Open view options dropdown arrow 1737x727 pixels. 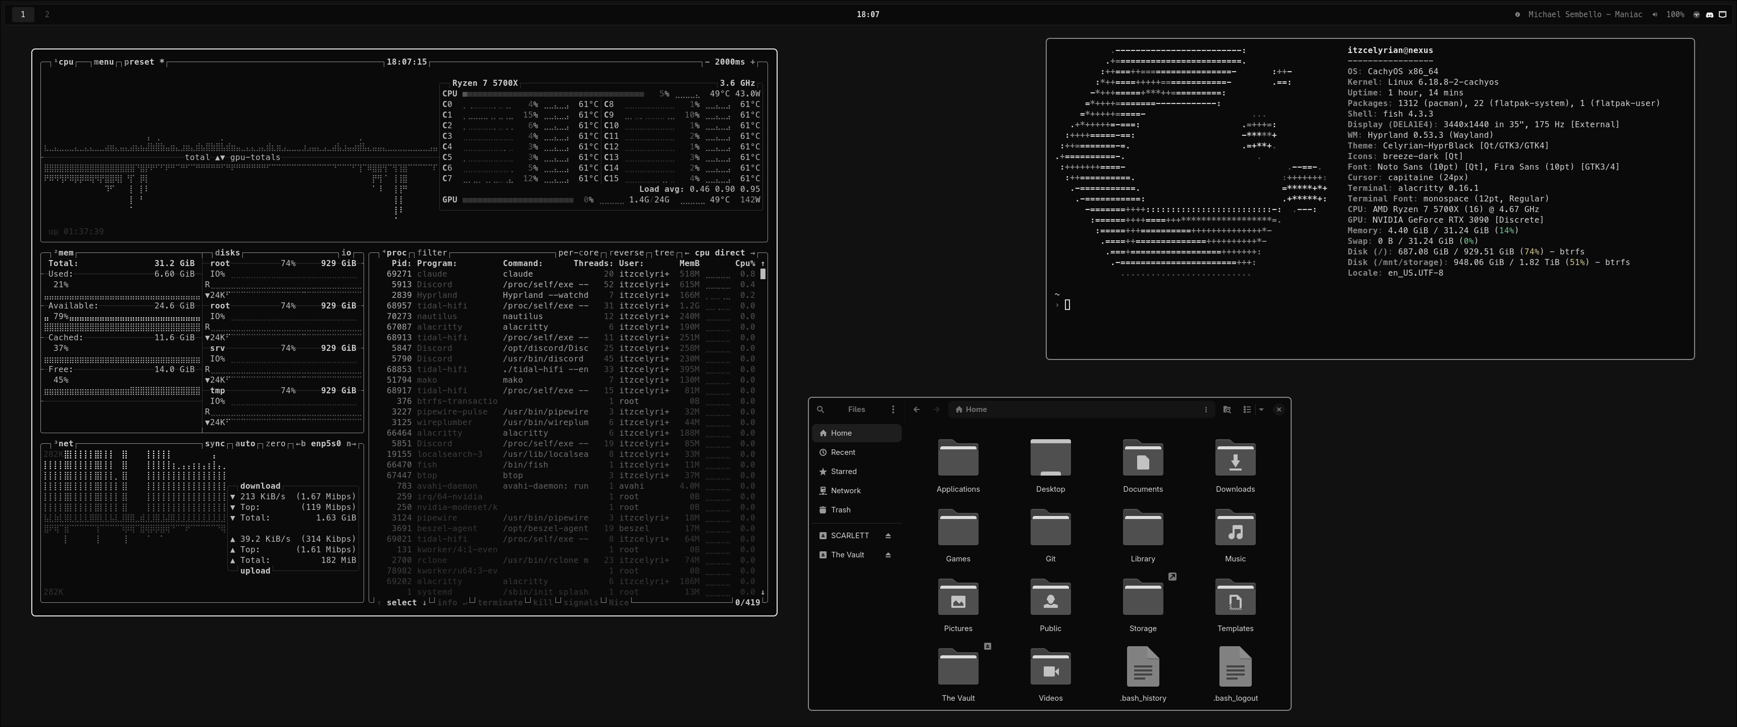1261,409
